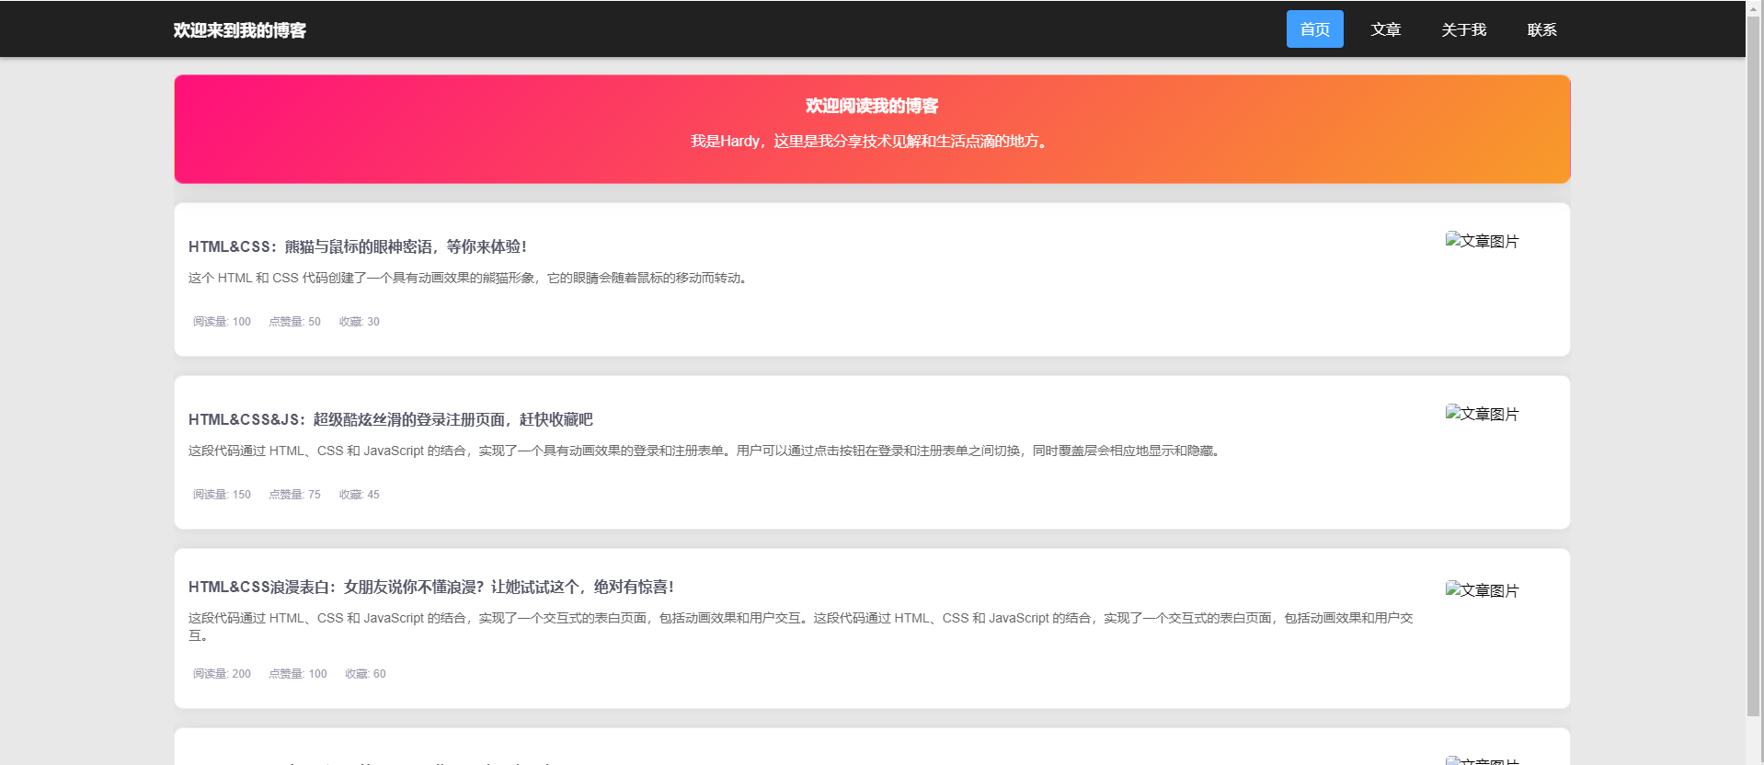Click 收藏: 60 on the 浪漫表白 article
This screenshot has height=765, width=1764.
click(365, 674)
